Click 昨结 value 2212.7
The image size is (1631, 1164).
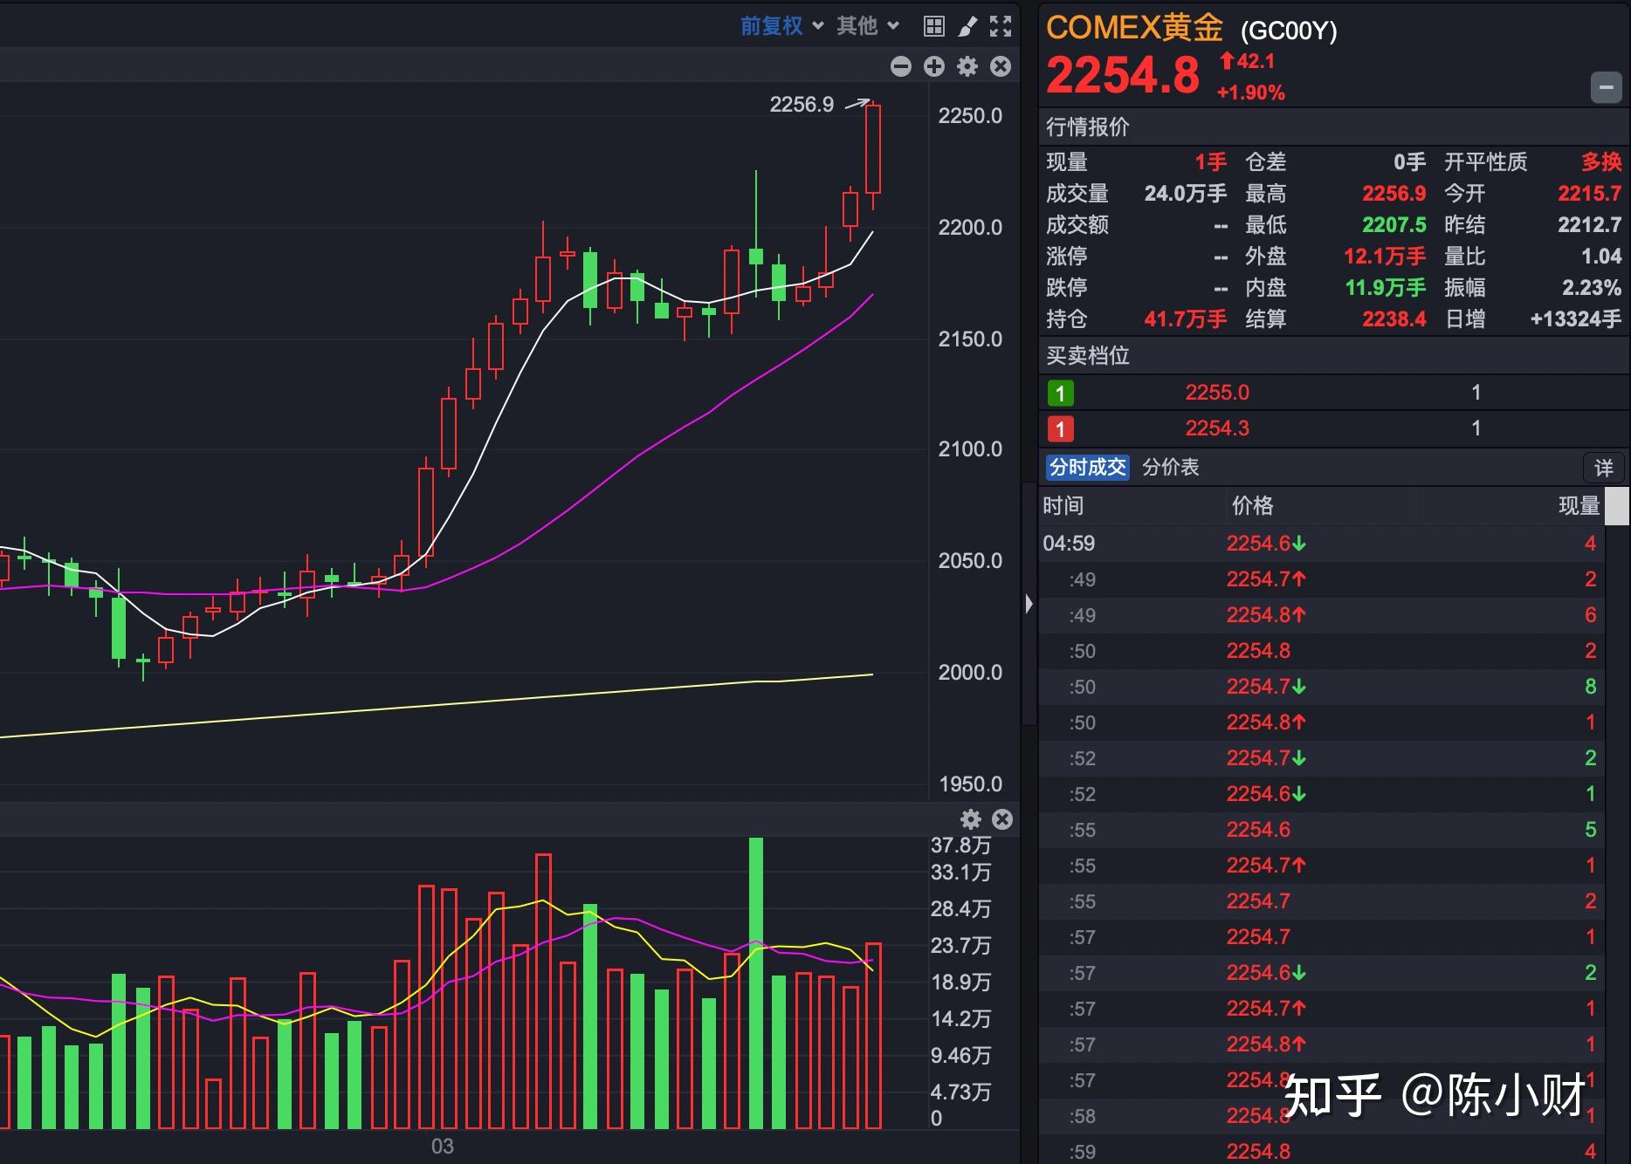[x=1589, y=225]
